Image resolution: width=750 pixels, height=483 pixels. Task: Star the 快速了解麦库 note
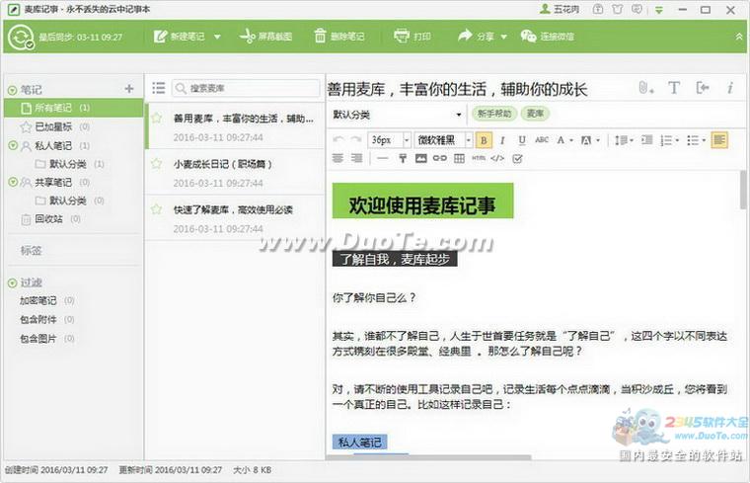tap(157, 208)
